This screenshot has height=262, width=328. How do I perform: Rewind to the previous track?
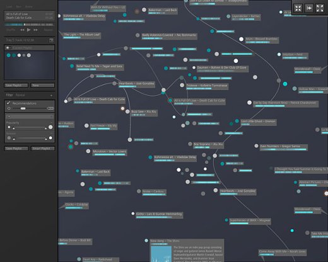[22, 30]
